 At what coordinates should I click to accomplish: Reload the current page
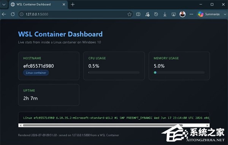[13, 14]
